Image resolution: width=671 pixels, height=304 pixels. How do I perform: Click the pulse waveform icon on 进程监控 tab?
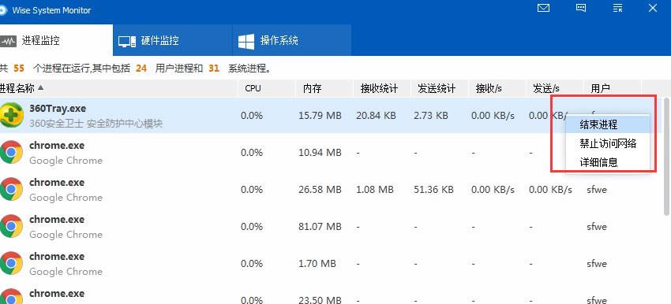(8, 41)
